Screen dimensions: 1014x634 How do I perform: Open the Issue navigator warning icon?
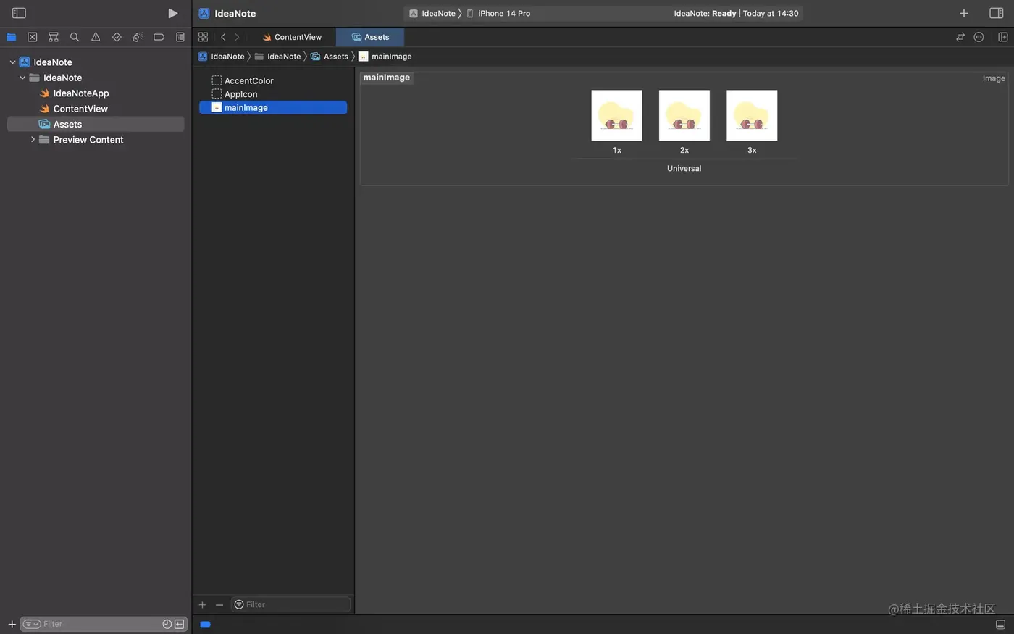pyautogui.click(x=96, y=37)
